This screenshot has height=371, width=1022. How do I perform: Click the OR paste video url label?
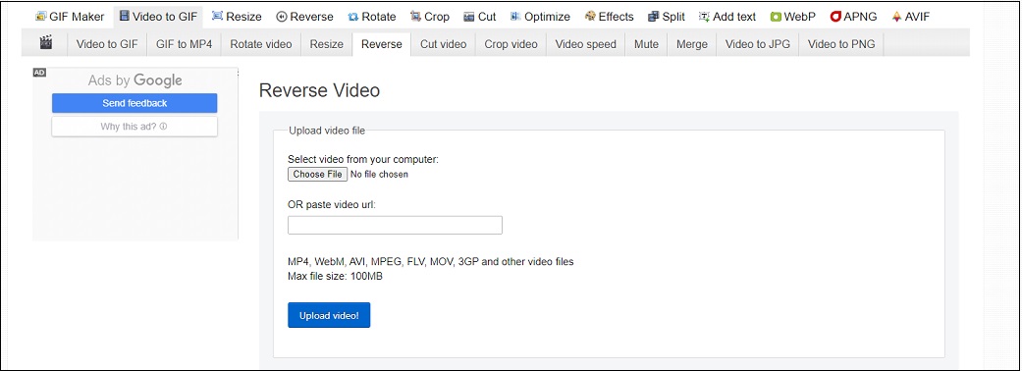[x=332, y=205]
